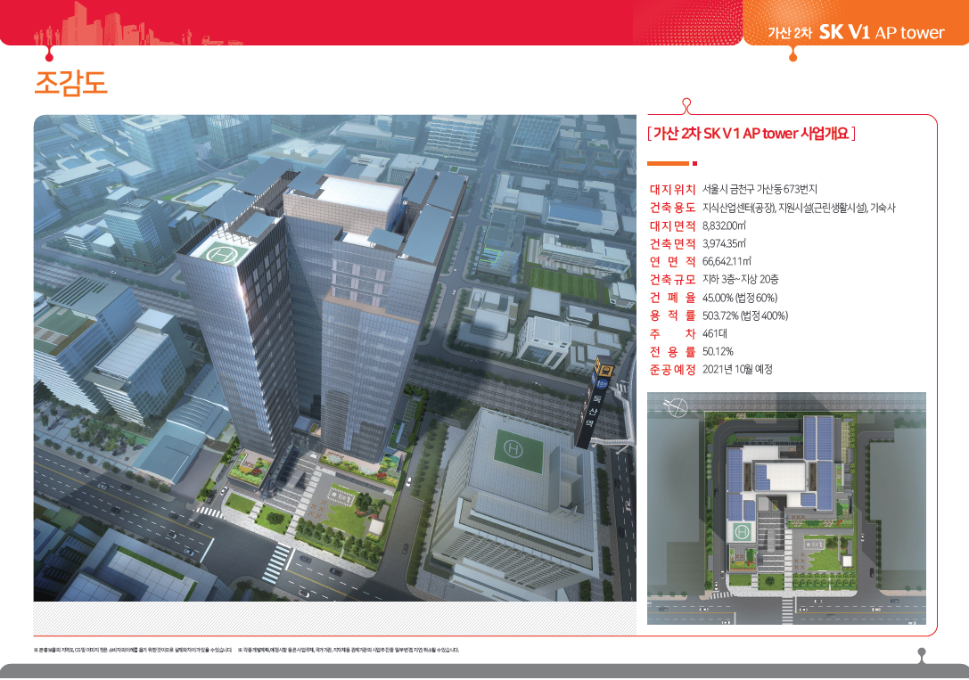Select the value 3,974.35㎡

pos(724,244)
